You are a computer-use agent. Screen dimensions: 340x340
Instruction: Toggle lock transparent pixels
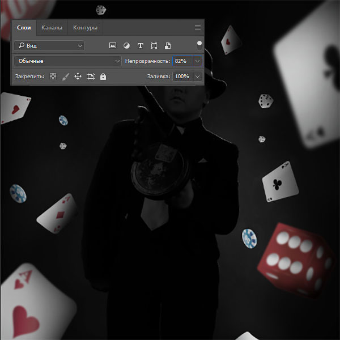tap(53, 76)
